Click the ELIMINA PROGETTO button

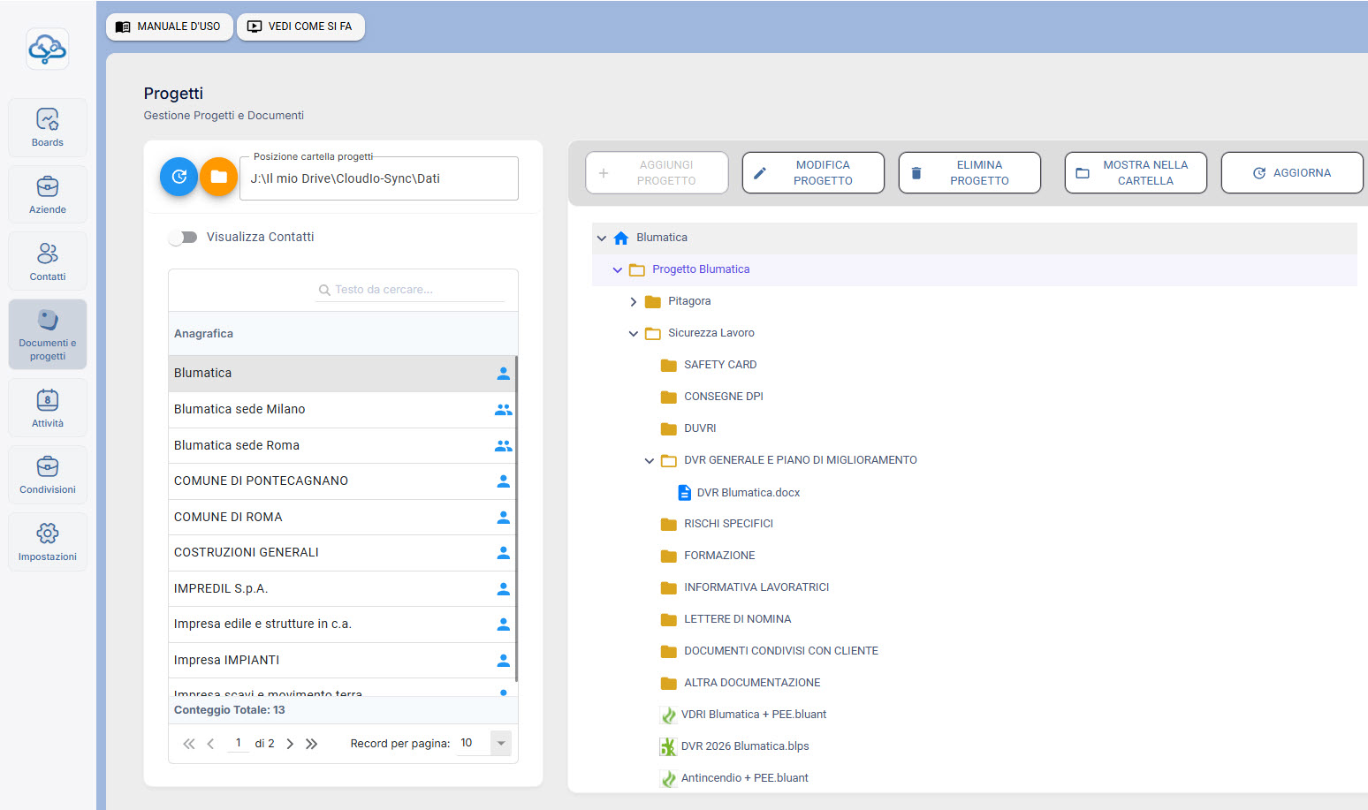coord(969,173)
